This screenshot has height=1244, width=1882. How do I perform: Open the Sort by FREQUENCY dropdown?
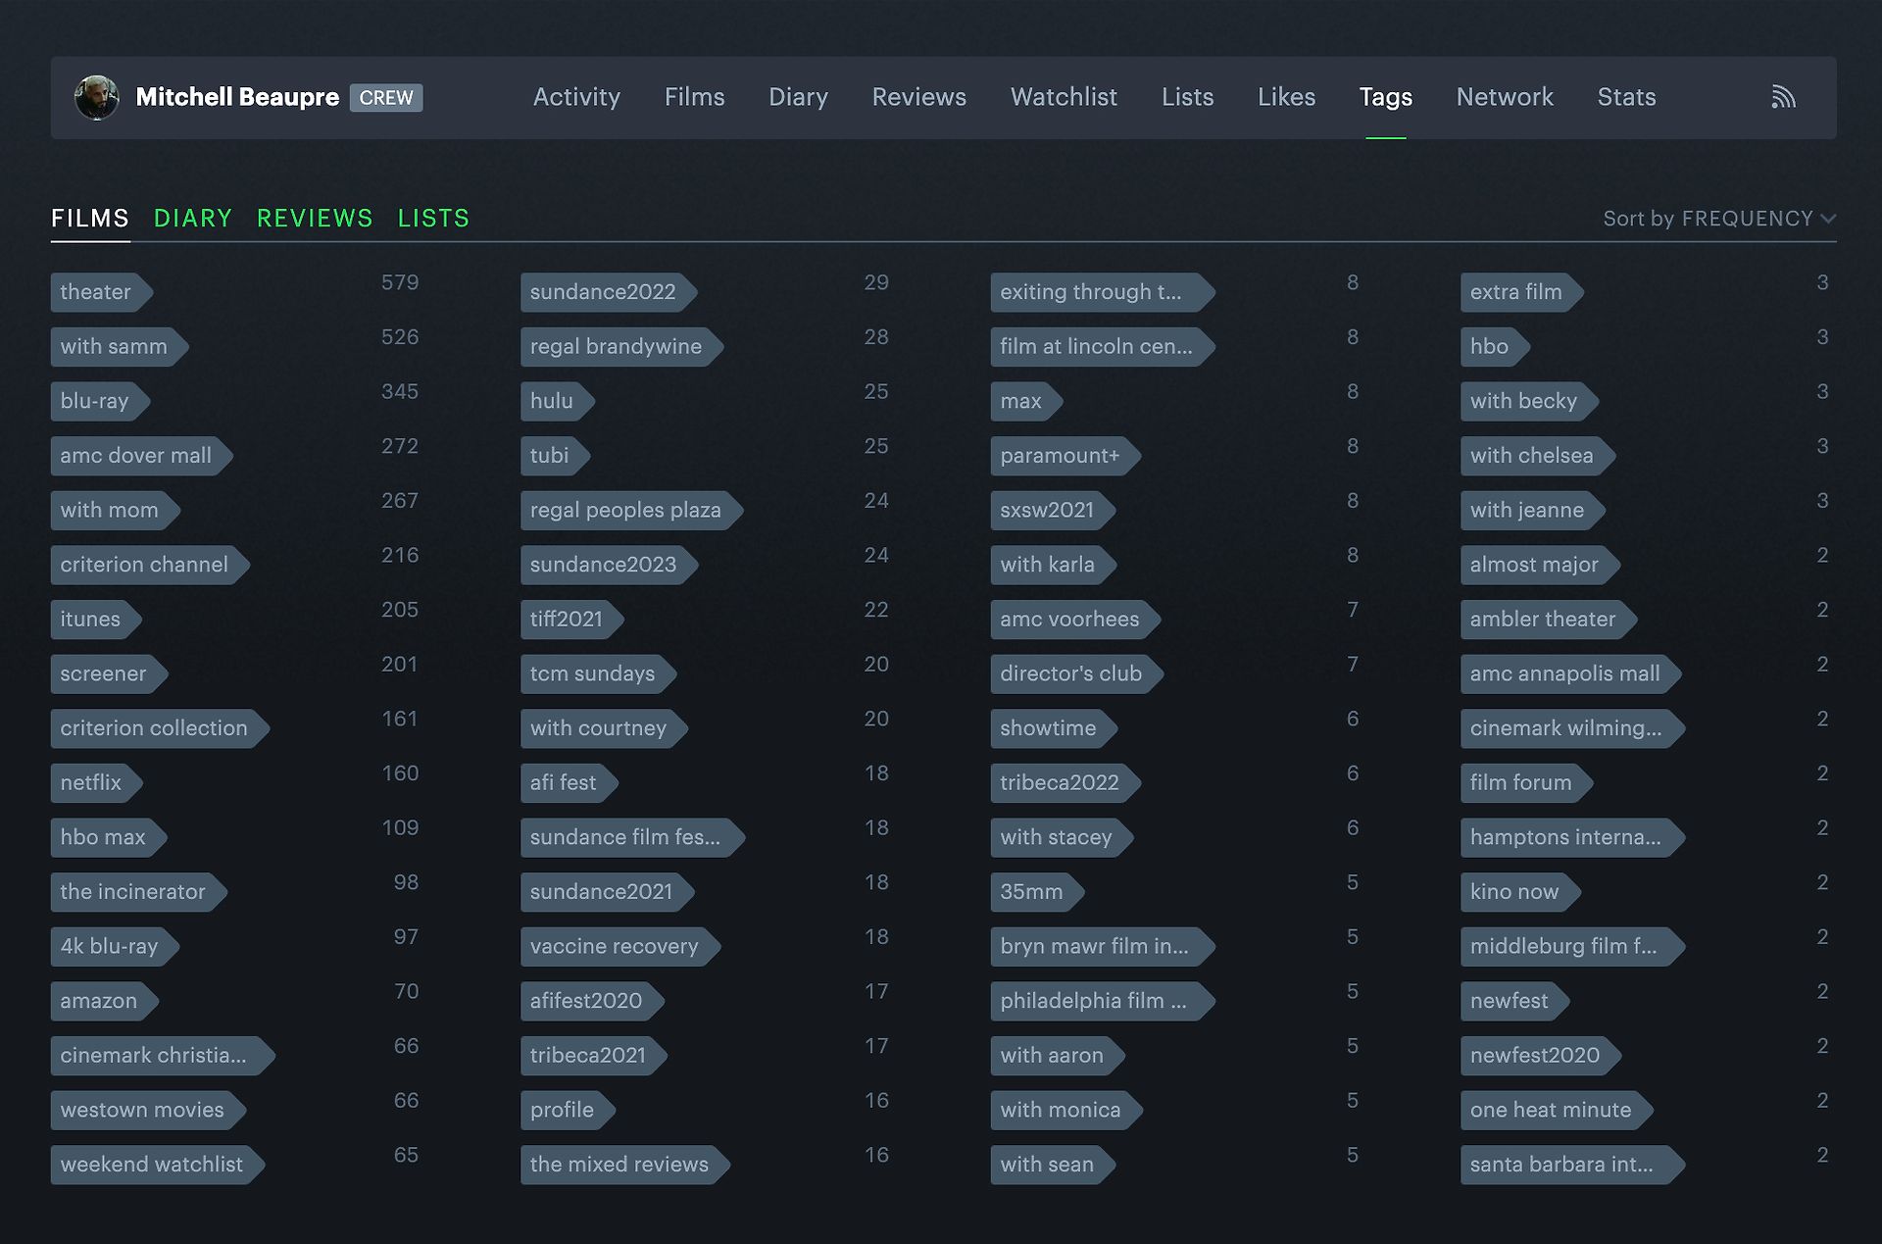[1715, 219]
